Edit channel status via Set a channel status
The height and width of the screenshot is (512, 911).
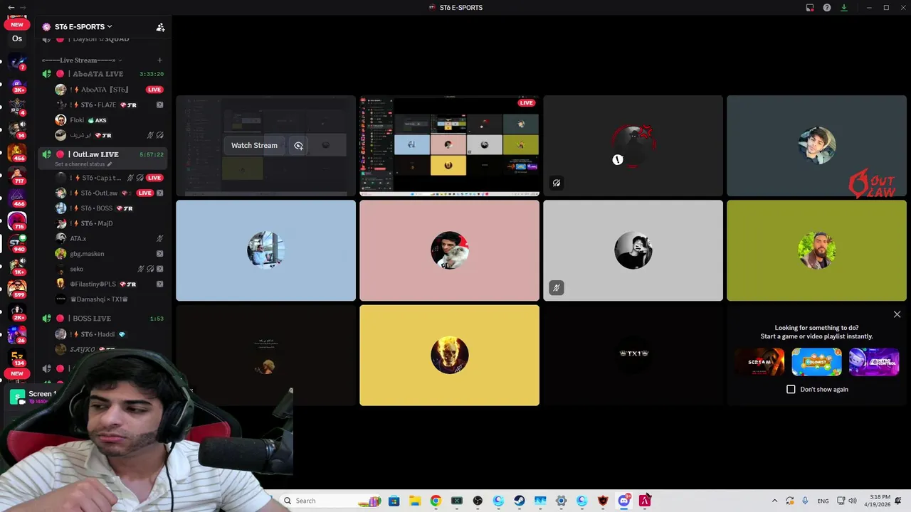[83, 164]
